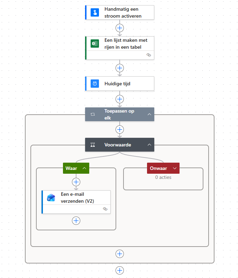Insert step between Huidige tijd and Toepassen op elk
This screenshot has width=238, height=278.
[120, 99]
